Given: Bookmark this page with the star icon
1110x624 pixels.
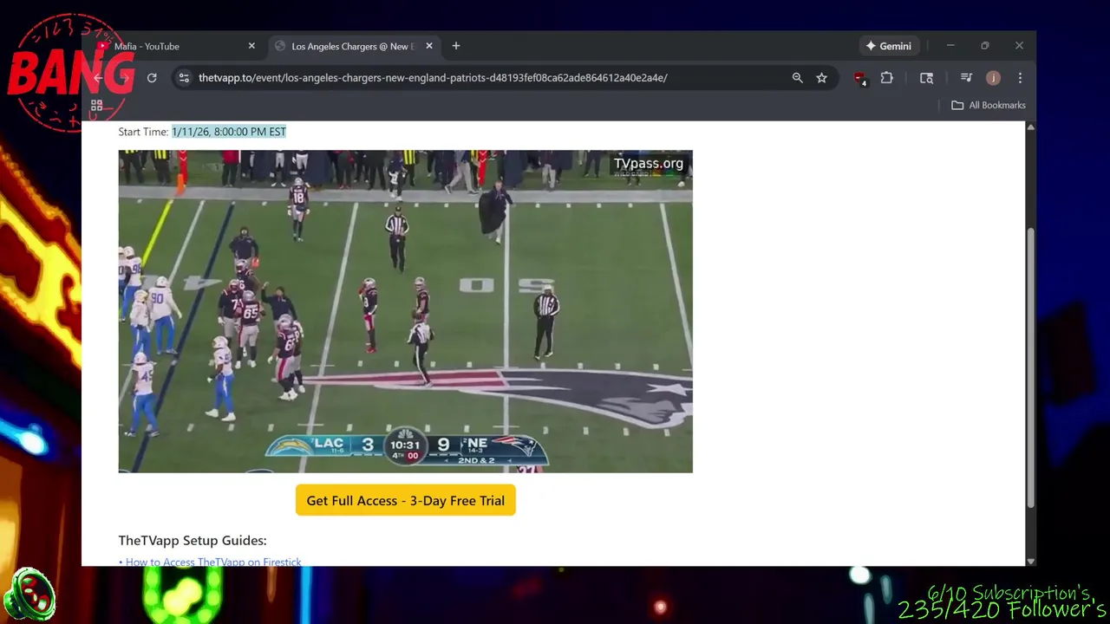Looking at the screenshot, I should click(821, 78).
